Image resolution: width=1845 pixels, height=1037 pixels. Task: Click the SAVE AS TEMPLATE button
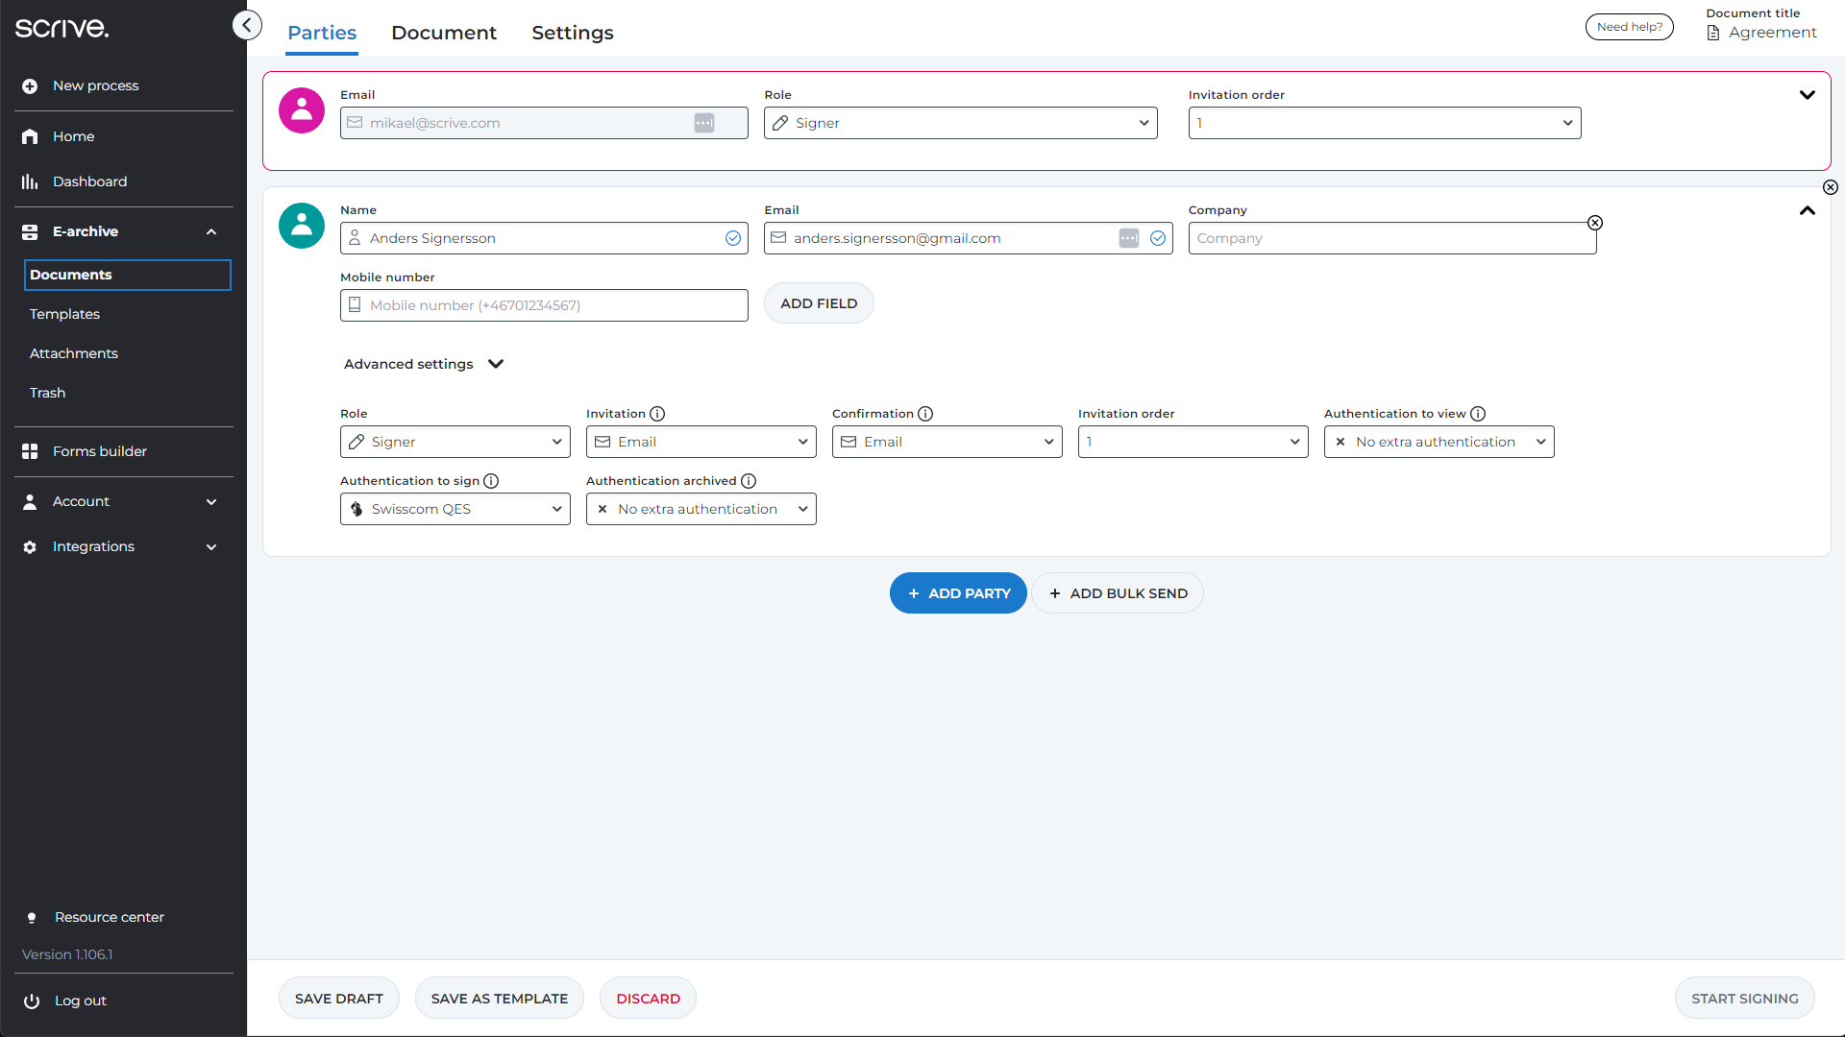[499, 999]
